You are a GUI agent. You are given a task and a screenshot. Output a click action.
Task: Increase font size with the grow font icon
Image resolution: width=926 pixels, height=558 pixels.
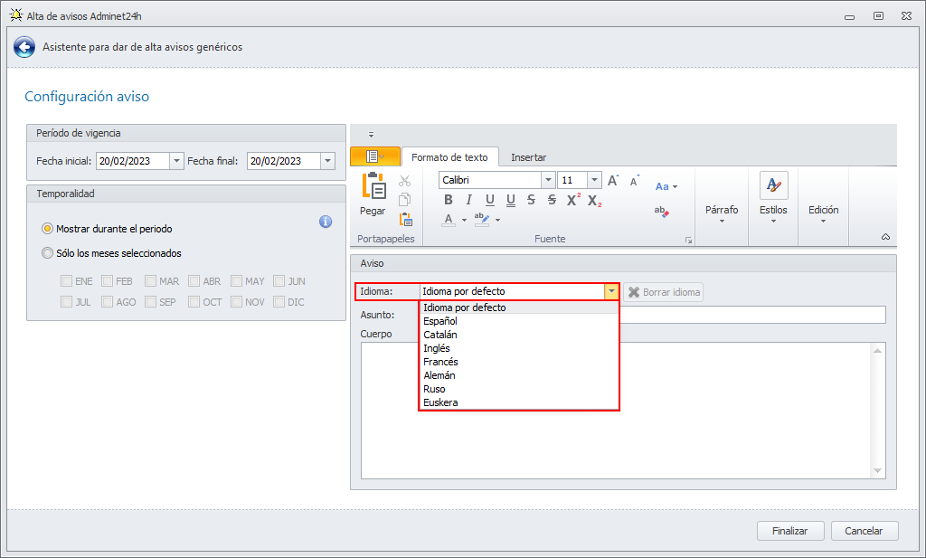613,180
